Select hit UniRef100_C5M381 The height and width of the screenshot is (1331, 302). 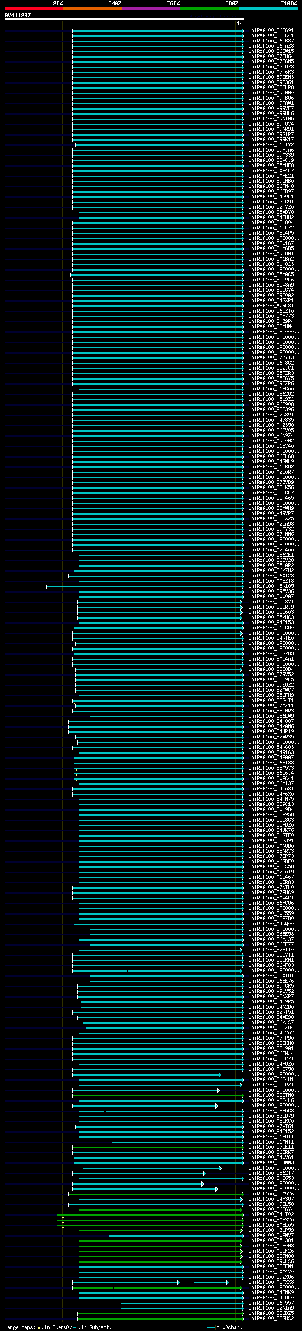point(271,1240)
